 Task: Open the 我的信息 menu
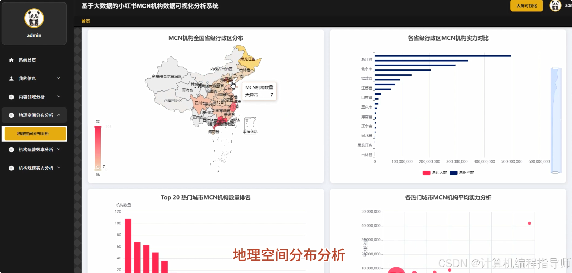[34, 79]
